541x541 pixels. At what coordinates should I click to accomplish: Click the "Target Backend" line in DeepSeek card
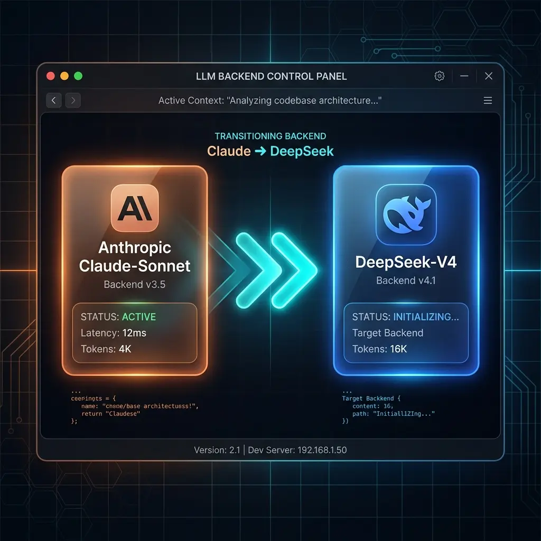tap(387, 333)
